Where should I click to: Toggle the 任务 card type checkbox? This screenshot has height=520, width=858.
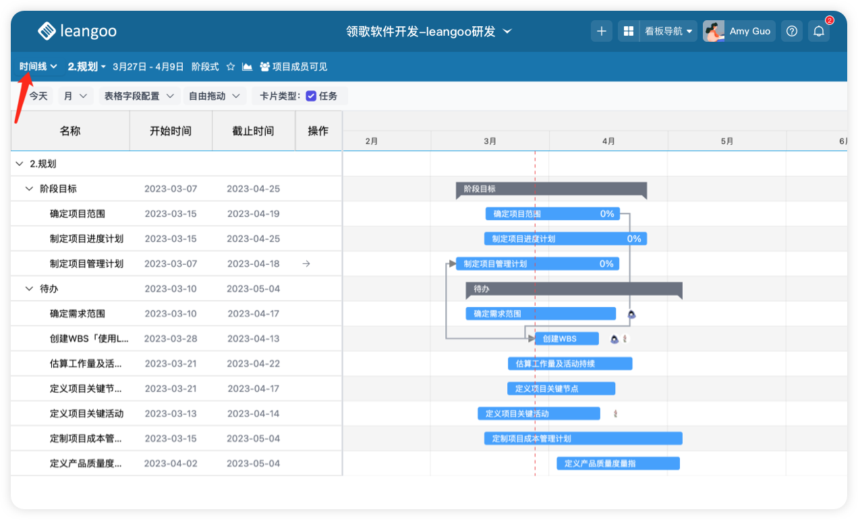coord(311,96)
